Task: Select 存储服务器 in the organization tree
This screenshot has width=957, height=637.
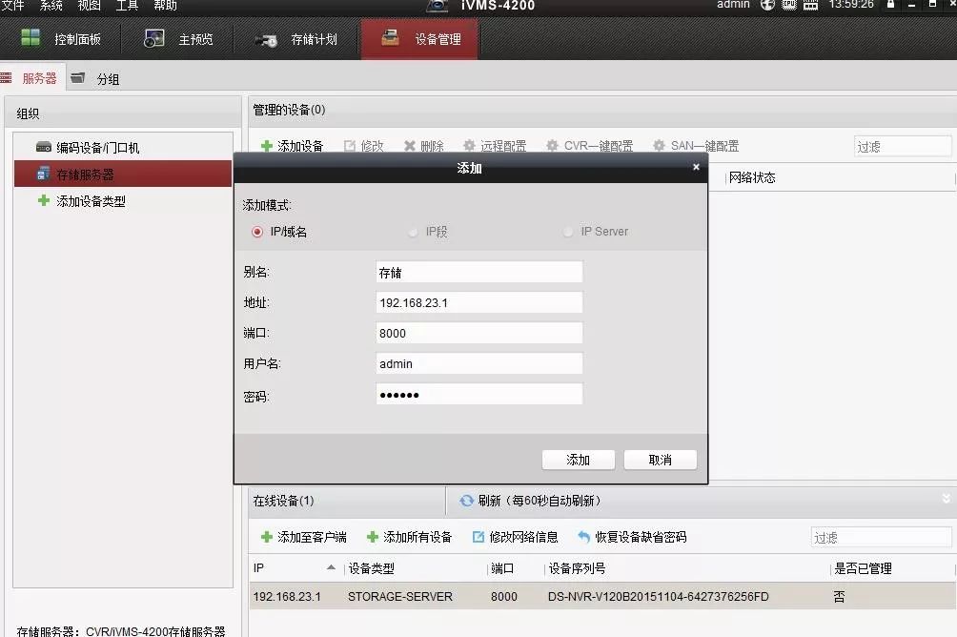Action: pos(123,175)
